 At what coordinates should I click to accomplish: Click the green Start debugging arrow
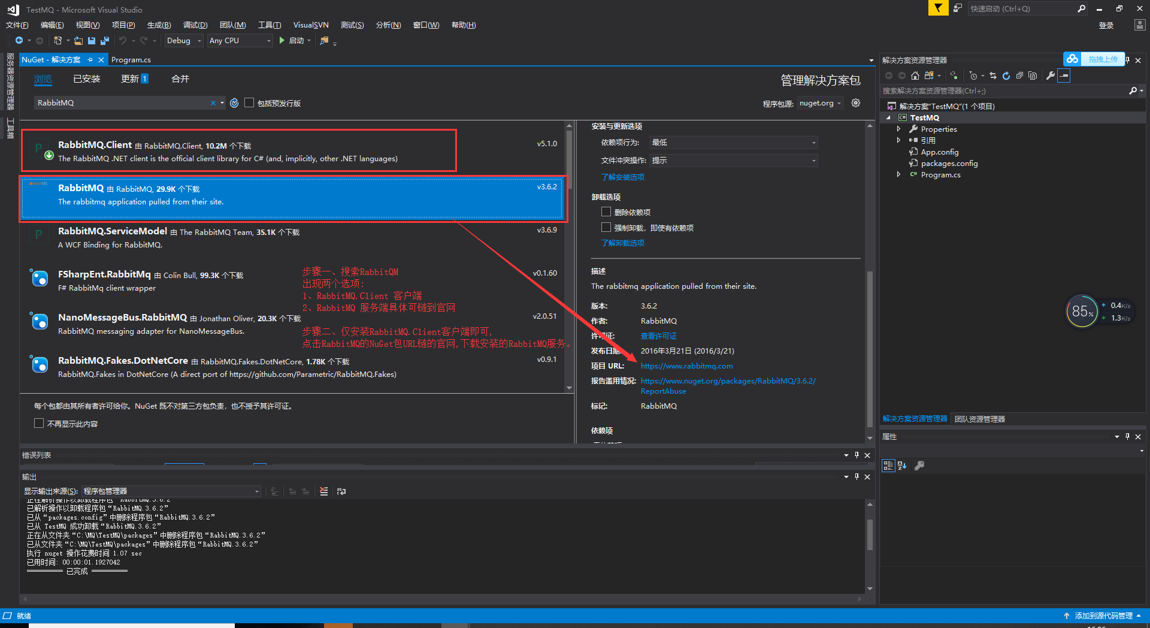[x=282, y=41]
